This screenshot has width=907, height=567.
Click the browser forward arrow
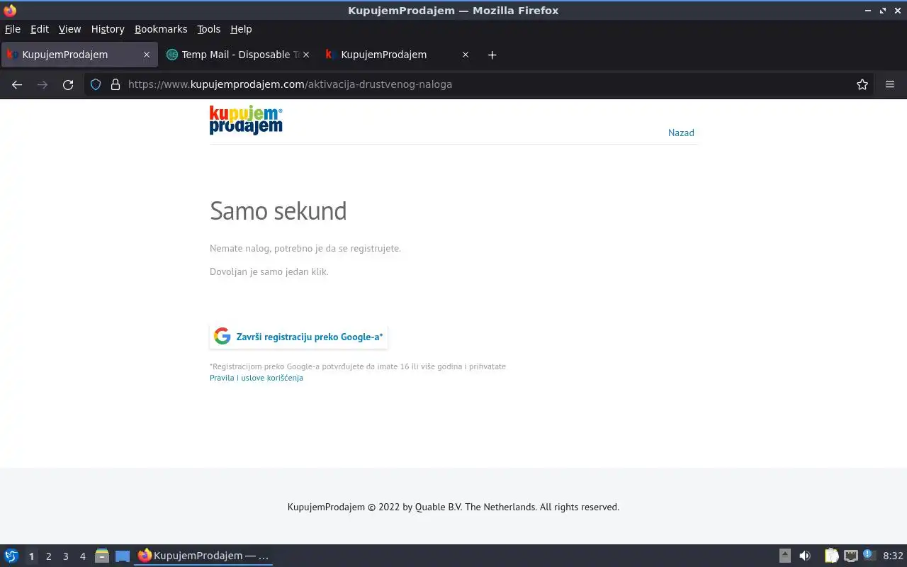(x=43, y=84)
